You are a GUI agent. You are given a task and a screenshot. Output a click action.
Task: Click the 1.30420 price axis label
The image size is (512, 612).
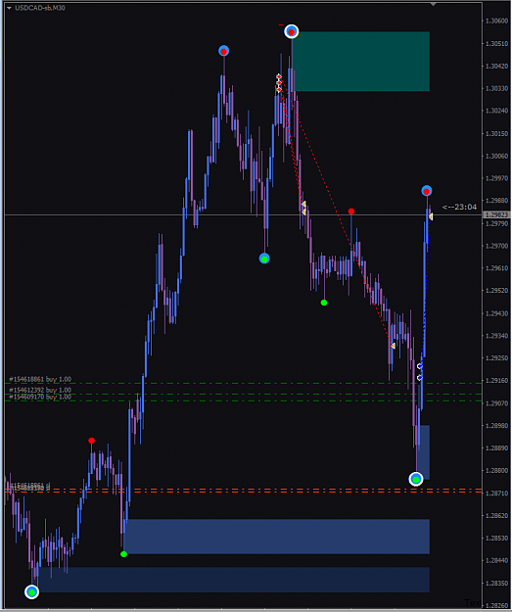click(x=496, y=66)
